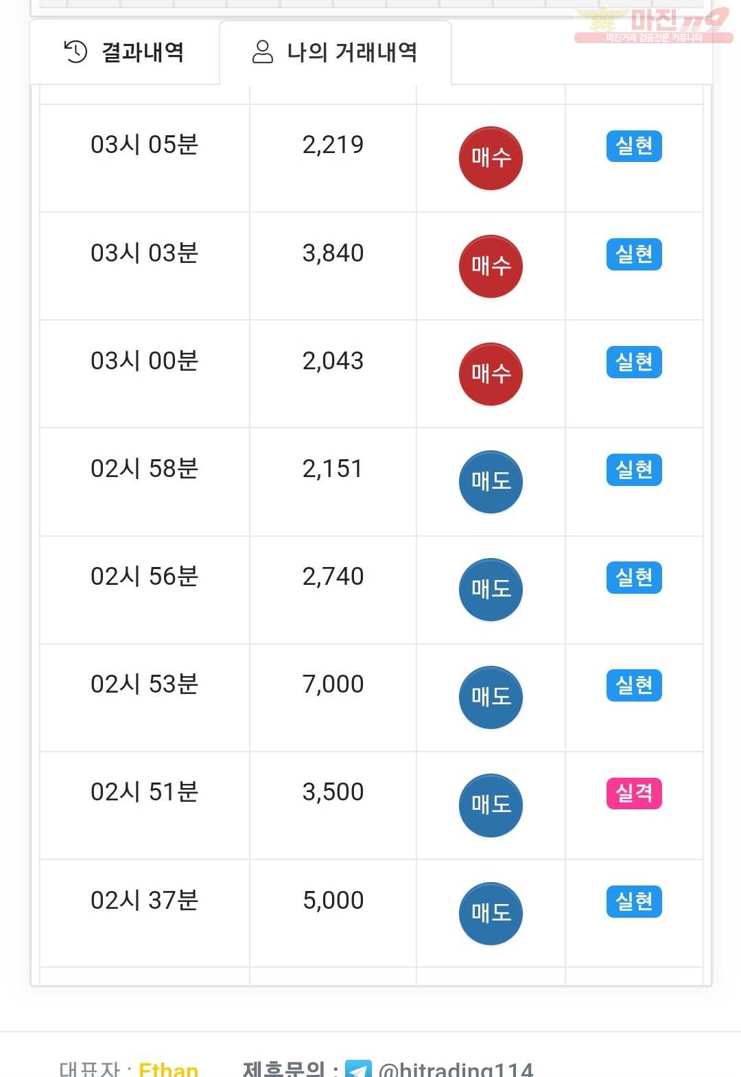Switch to 나의 거래내역 tab

pyautogui.click(x=336, y=53)
